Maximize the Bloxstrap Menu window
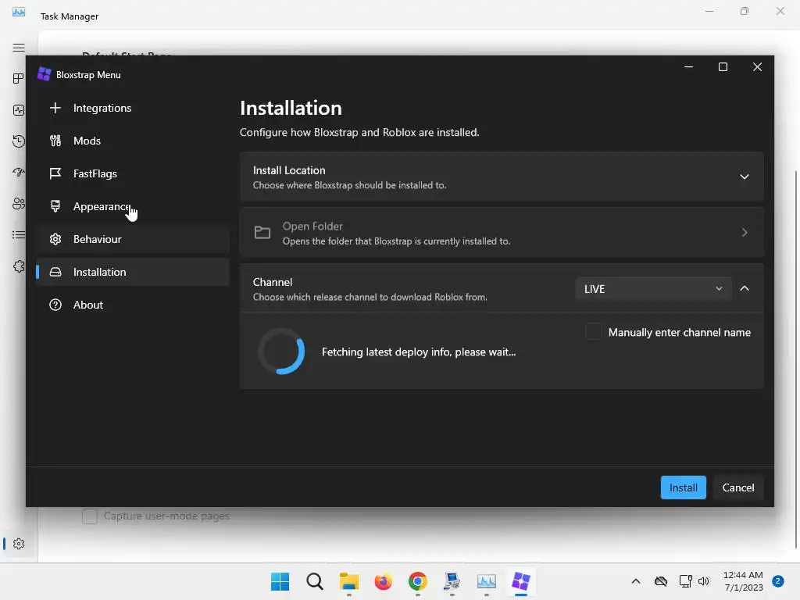Image resolution: width=800 pixels, height=600 pixels. (723, 67)
